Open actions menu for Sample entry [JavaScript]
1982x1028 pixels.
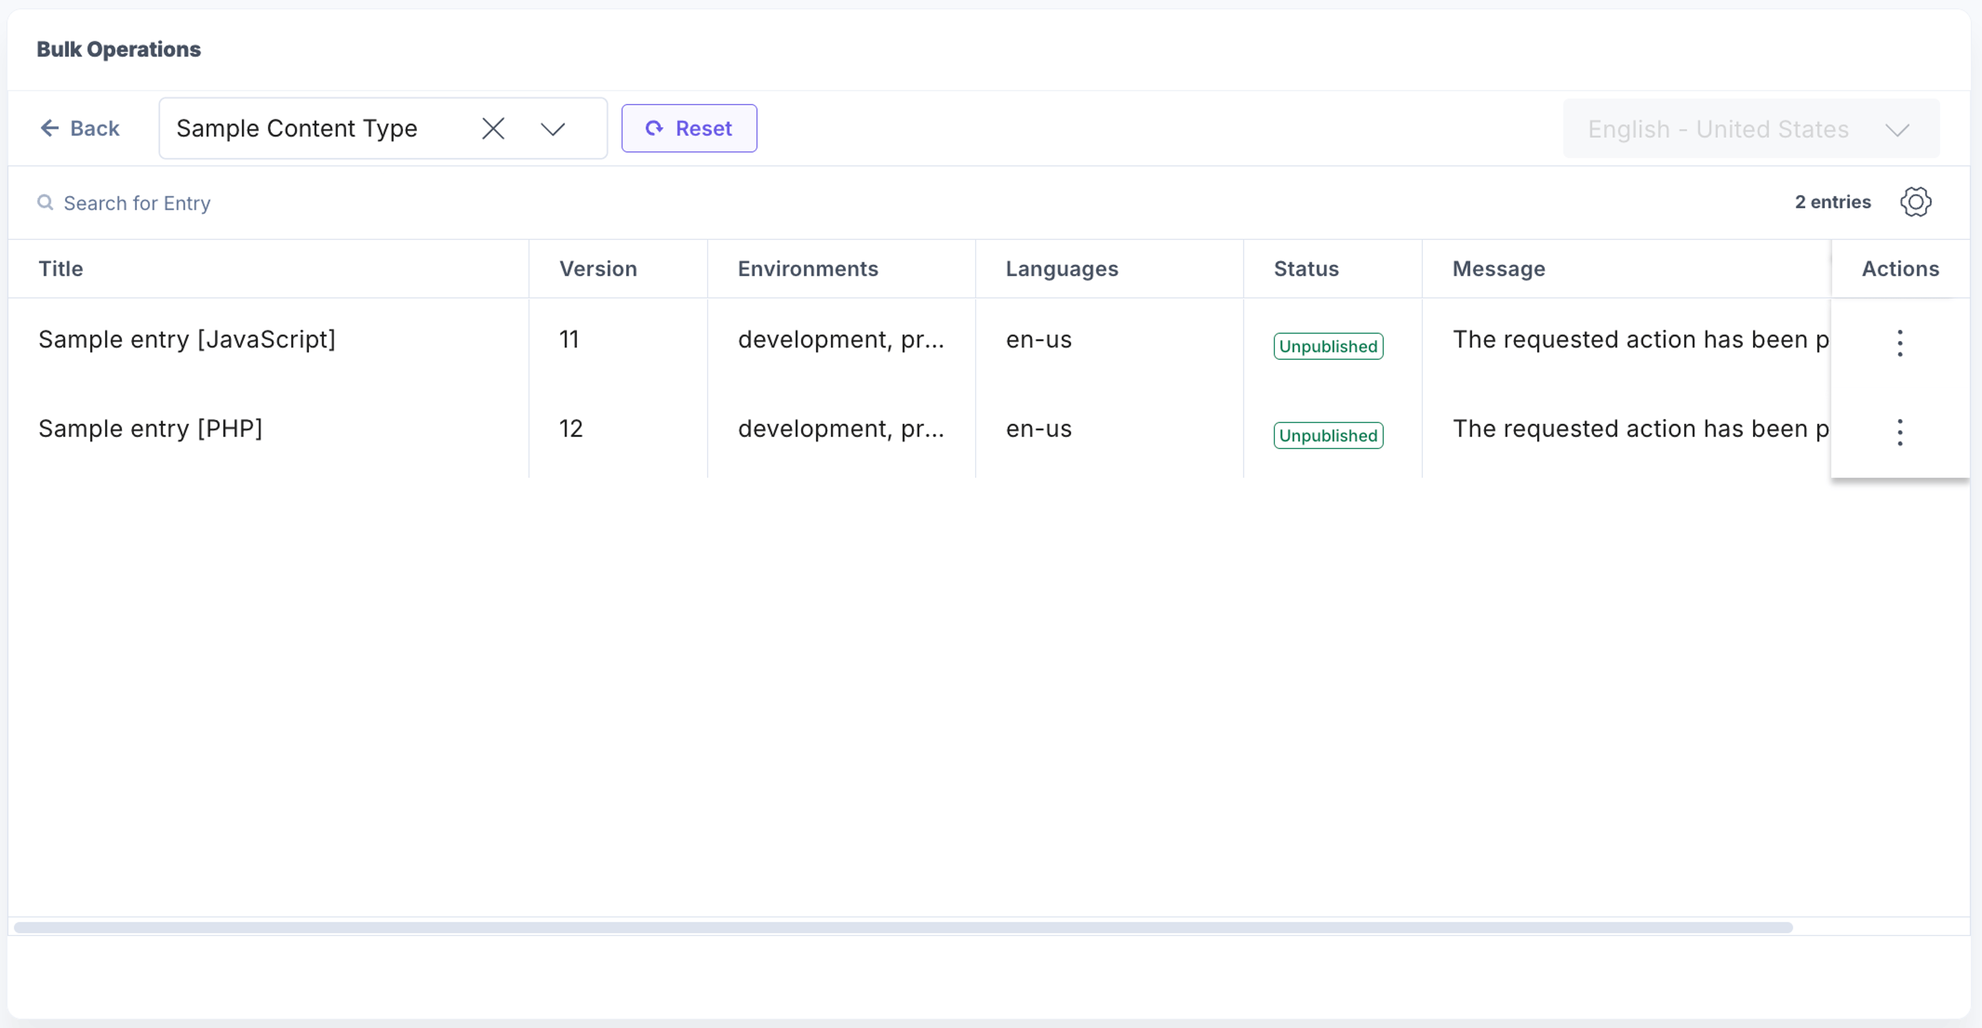tap(1899, 343)
